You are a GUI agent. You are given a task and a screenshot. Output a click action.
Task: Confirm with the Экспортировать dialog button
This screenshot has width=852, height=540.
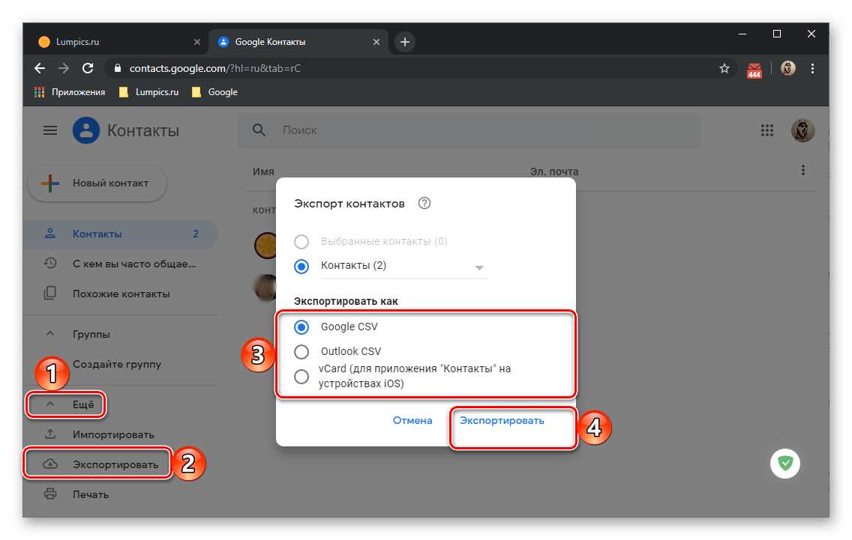502,421
